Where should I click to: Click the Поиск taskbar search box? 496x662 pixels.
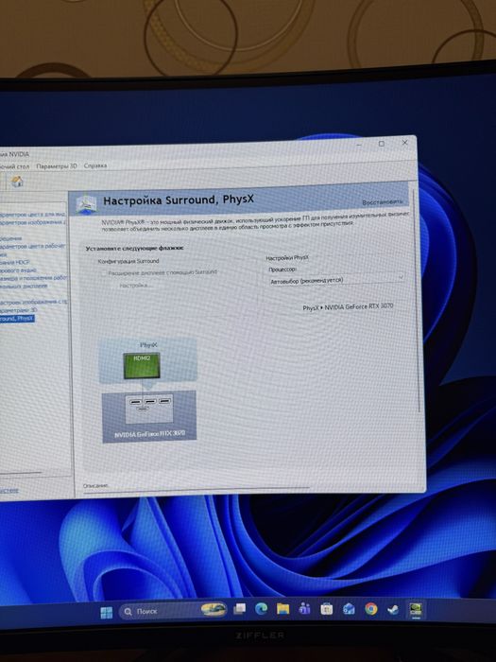tap(173, 611)
